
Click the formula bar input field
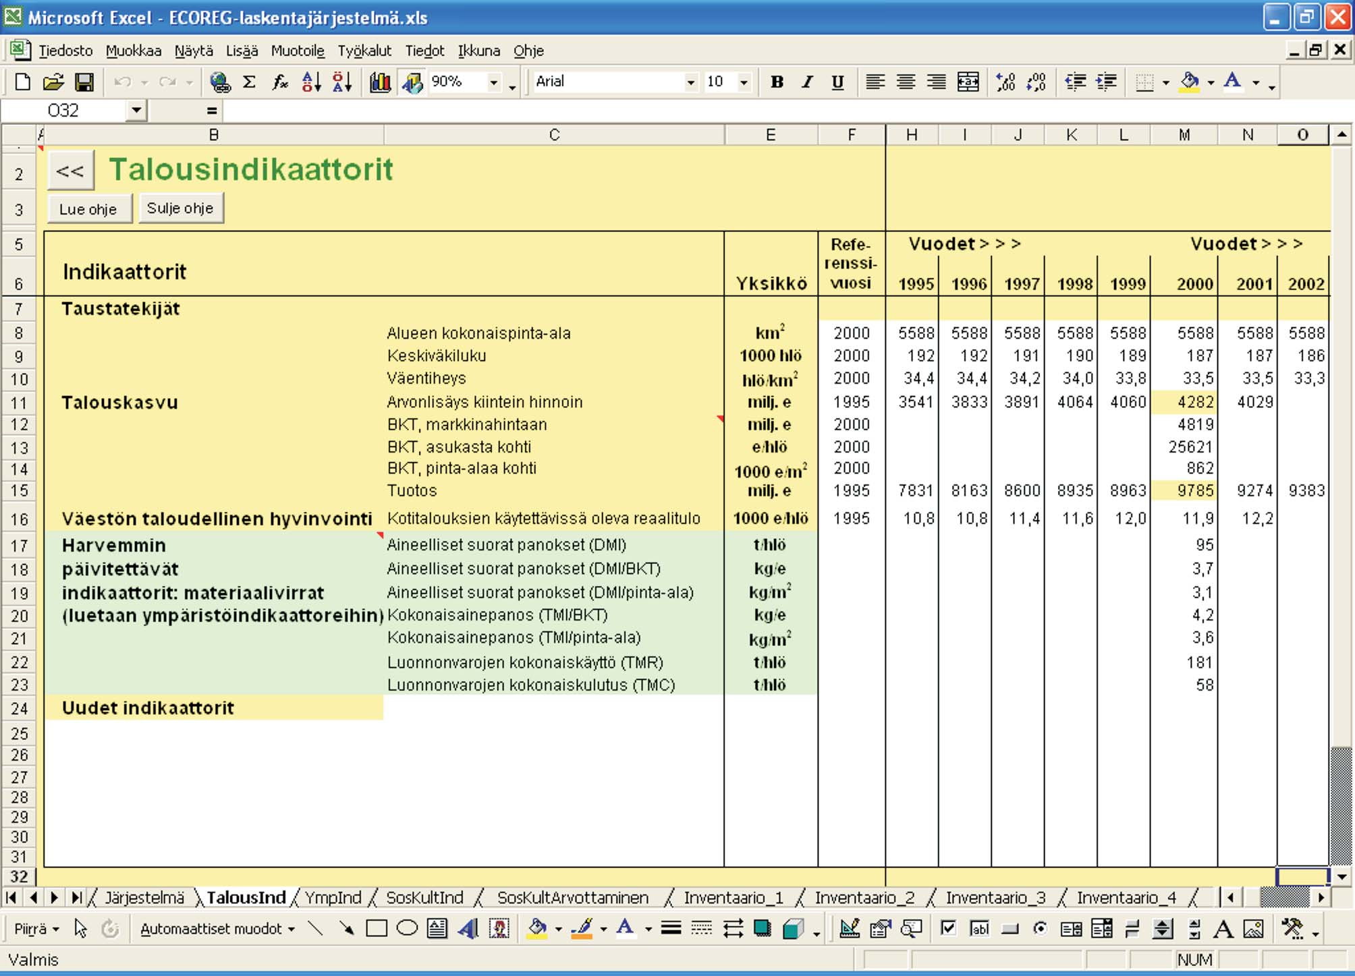(787, 111)
